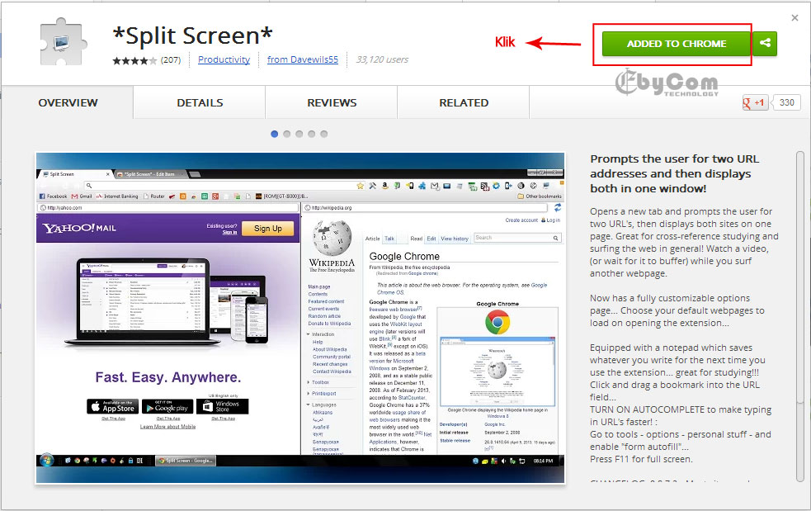
Task: Click the extension screenshot preview image
Action: tap(300, 318)
